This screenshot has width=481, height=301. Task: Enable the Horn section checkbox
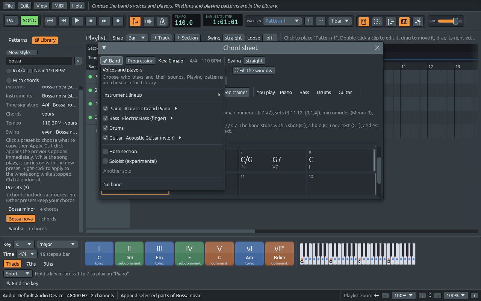click(x=105, y=151)
